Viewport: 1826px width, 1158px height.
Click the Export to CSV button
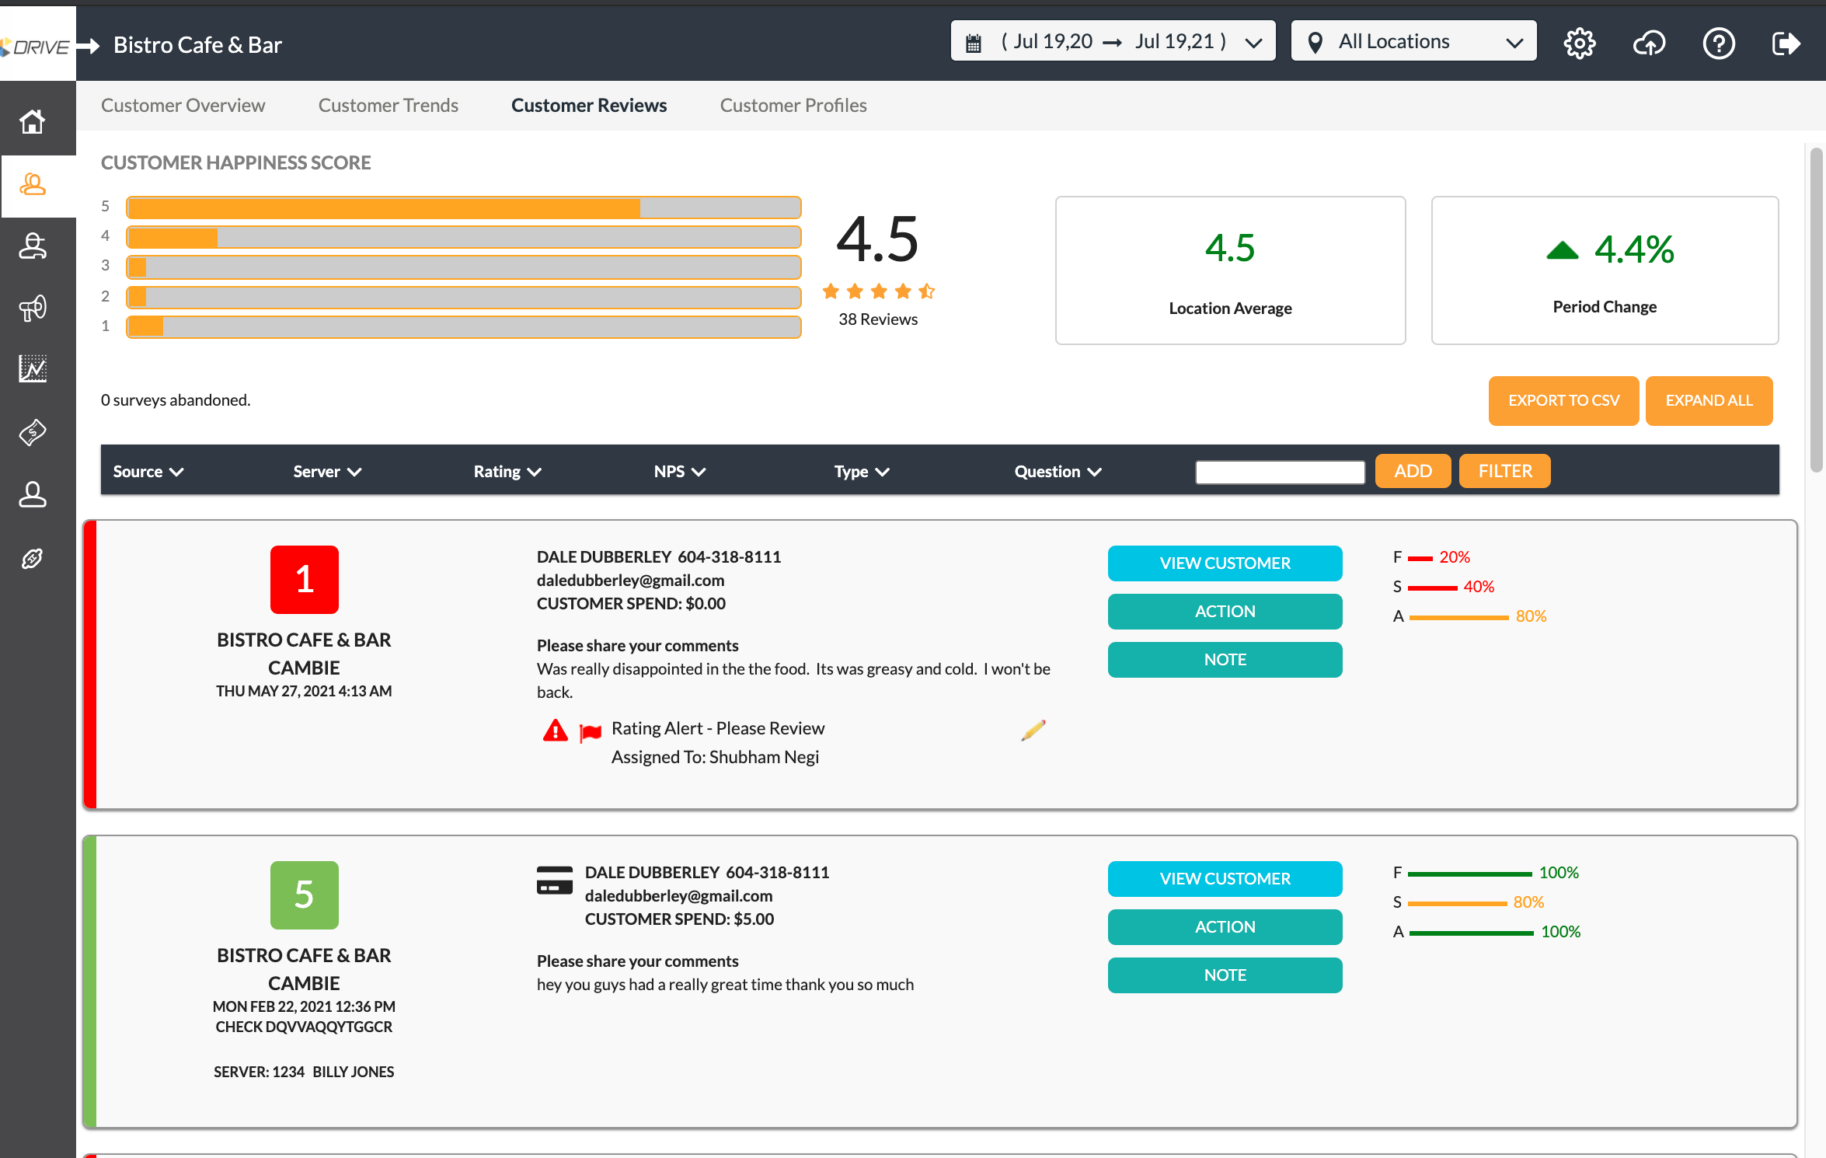tap(1563, 401)
